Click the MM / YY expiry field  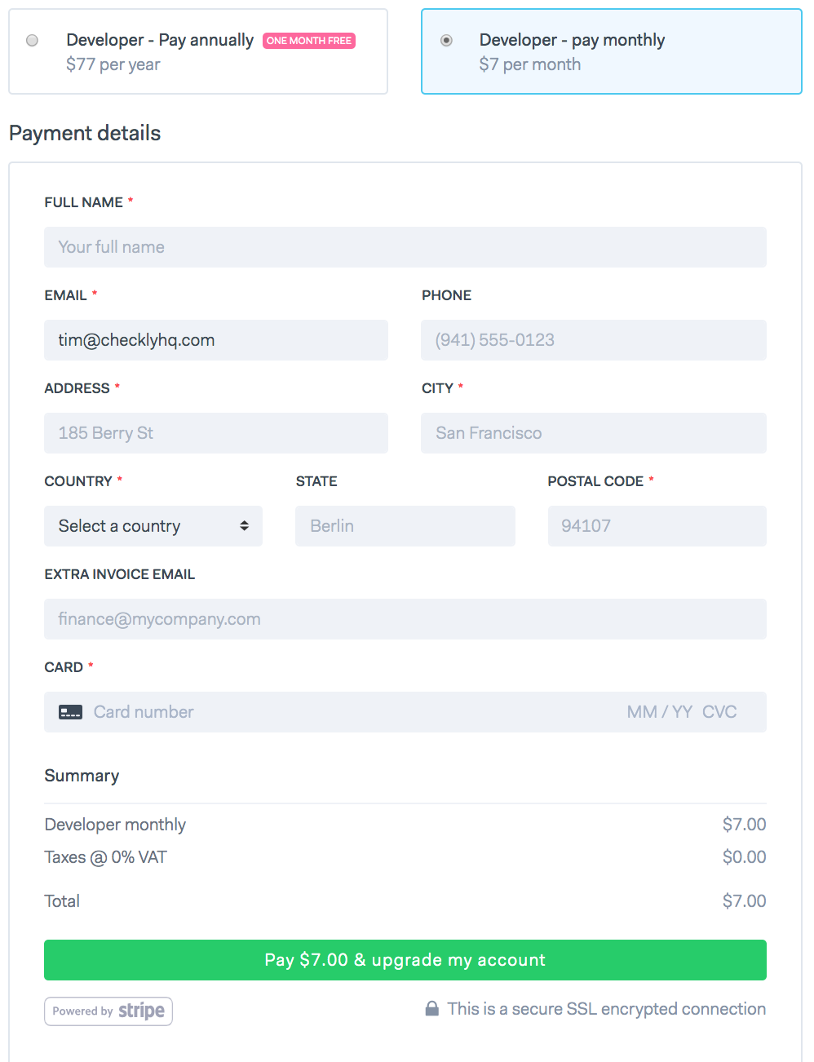pos(659,712)
